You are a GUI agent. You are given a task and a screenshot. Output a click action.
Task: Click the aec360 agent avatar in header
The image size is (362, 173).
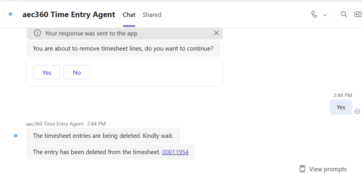pos(10,14)
